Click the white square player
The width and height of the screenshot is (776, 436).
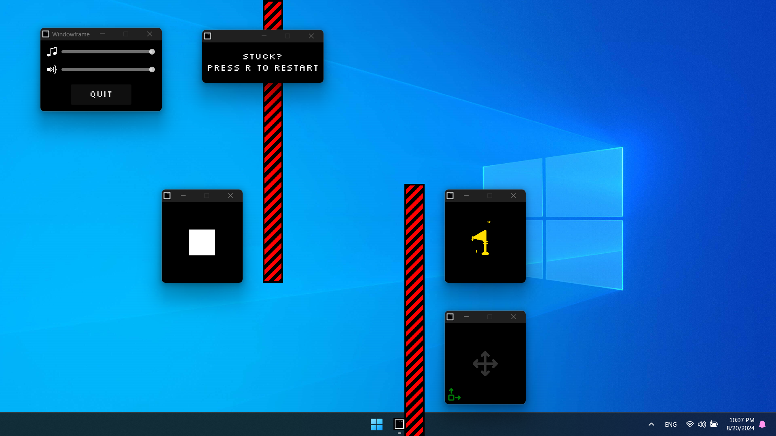click(x=202, y=242)
